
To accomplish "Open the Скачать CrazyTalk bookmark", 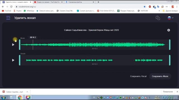I will (65, 11).
